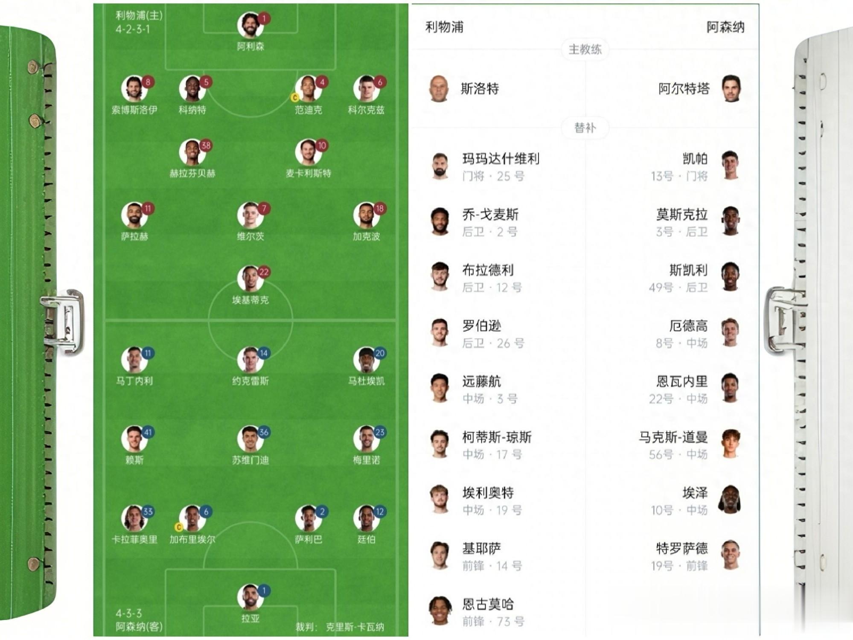This screenshot has height=640, width=853.
Task: Select Arsenal goalkeeper 拉亚's avatar
Action: (x=250, y=597)
